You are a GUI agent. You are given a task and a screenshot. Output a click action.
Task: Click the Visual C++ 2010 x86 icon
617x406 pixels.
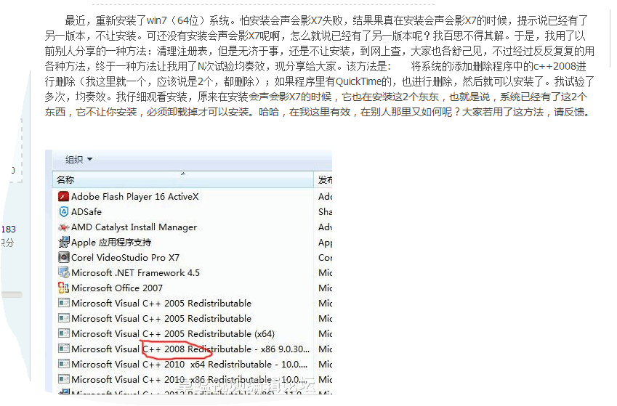point(63,380)
